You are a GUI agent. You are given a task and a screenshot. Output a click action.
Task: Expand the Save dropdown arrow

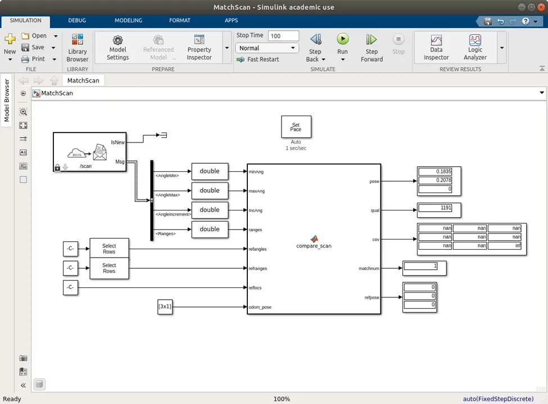(x=53, y=48)
